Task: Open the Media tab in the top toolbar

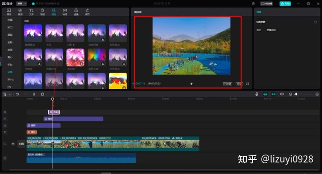Action: click(x=9, y=12)
